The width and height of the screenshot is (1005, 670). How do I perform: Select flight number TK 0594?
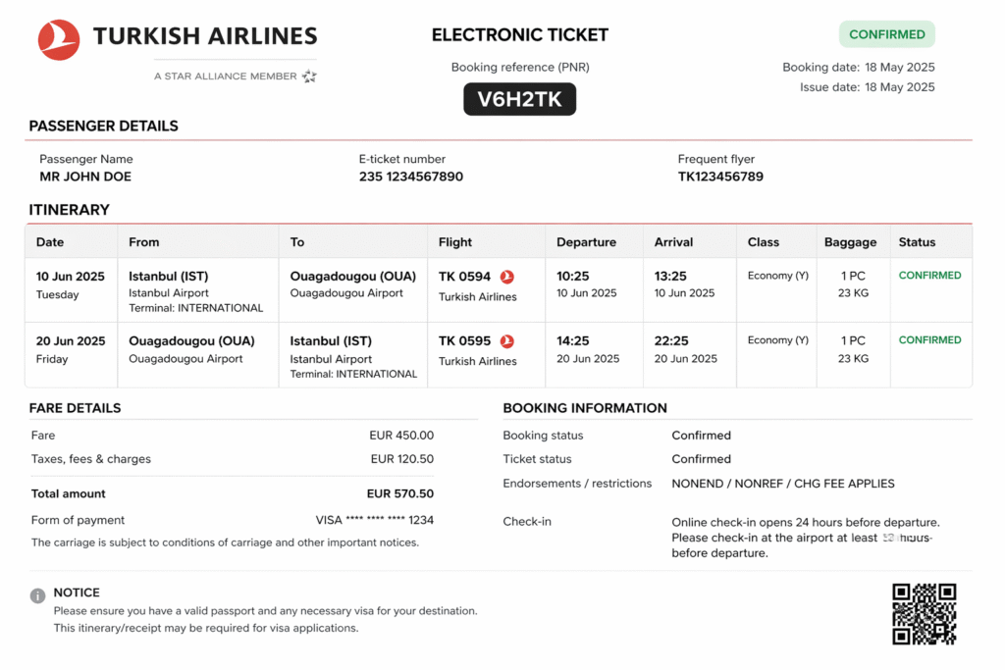464,277
